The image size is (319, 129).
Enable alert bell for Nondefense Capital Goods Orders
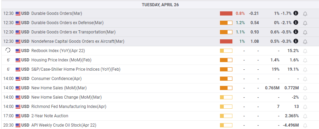[x=305, y=42]
